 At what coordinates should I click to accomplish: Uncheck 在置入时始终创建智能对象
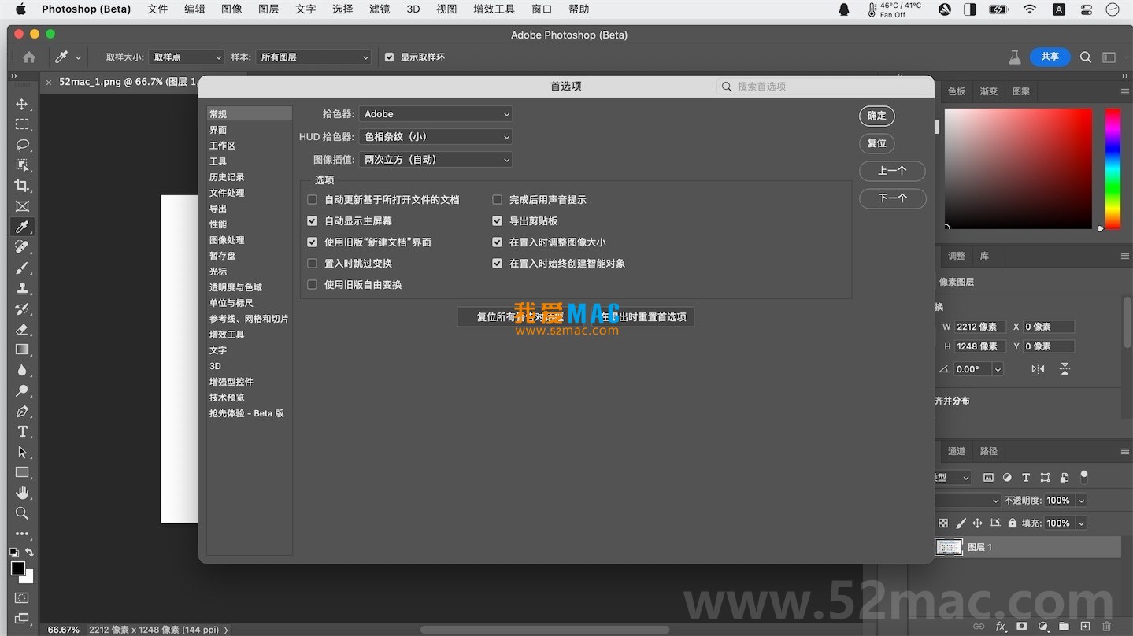[497, 264]
